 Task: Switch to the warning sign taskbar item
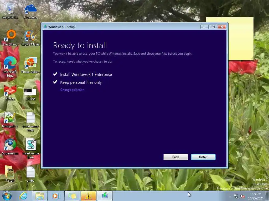[88, 196]
